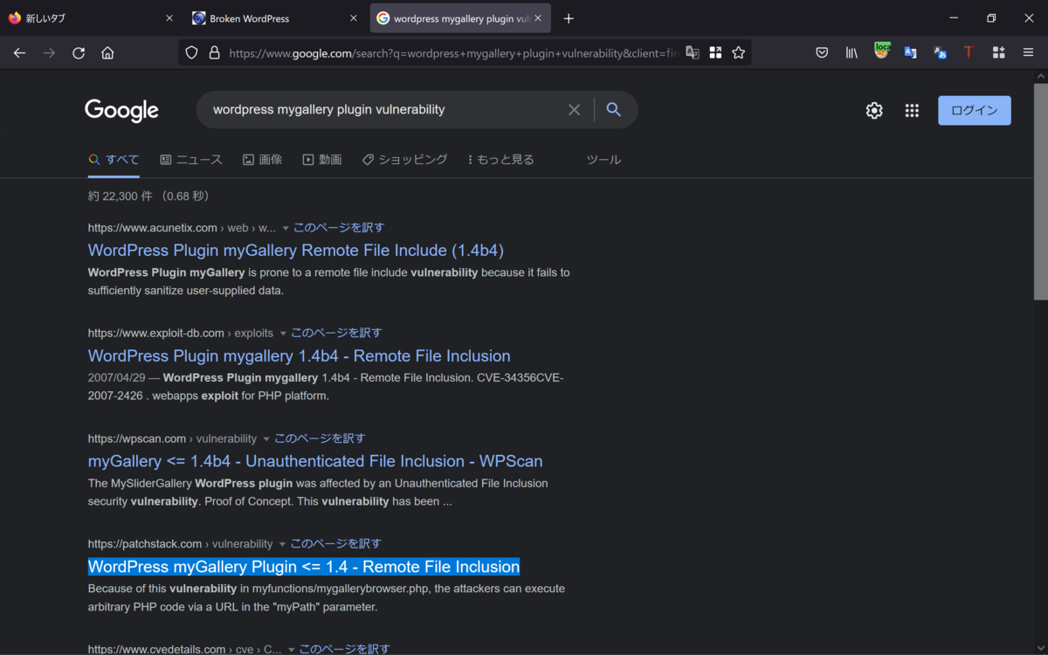
Task: Reload the current page
Action: 79,52
